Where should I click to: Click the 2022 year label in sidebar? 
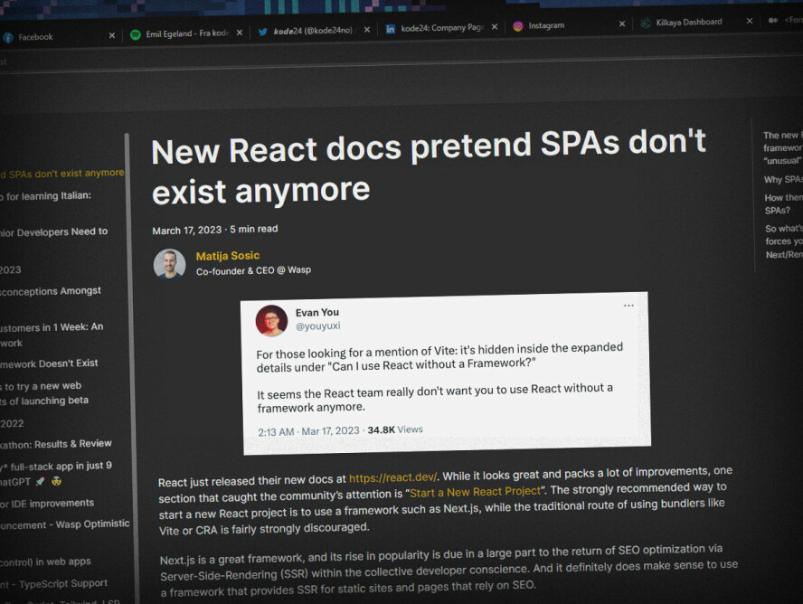point(12,423)
